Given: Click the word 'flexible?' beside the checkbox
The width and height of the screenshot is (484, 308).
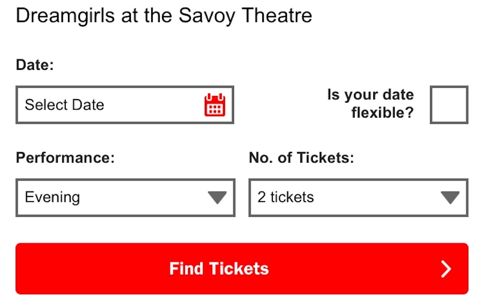Looking at the screenshot, I should (383, 112).
